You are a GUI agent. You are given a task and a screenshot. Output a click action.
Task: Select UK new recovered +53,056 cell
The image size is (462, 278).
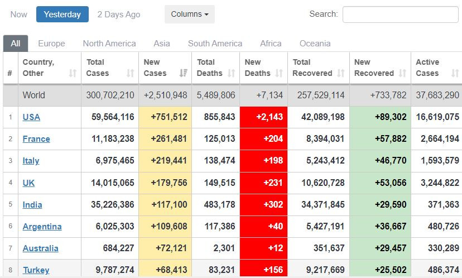pyautogui.click(x=381, y=183)
